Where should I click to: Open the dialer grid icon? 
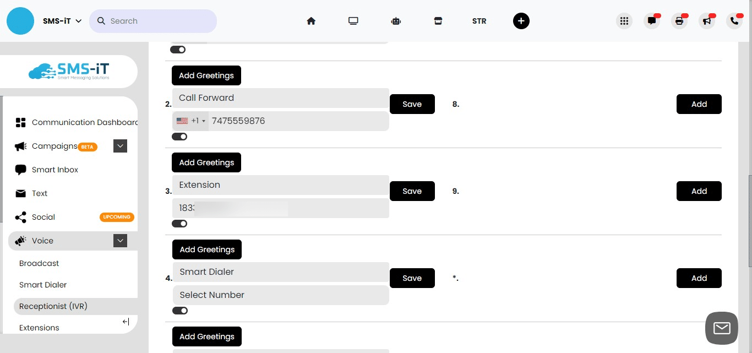pos(624,20)
